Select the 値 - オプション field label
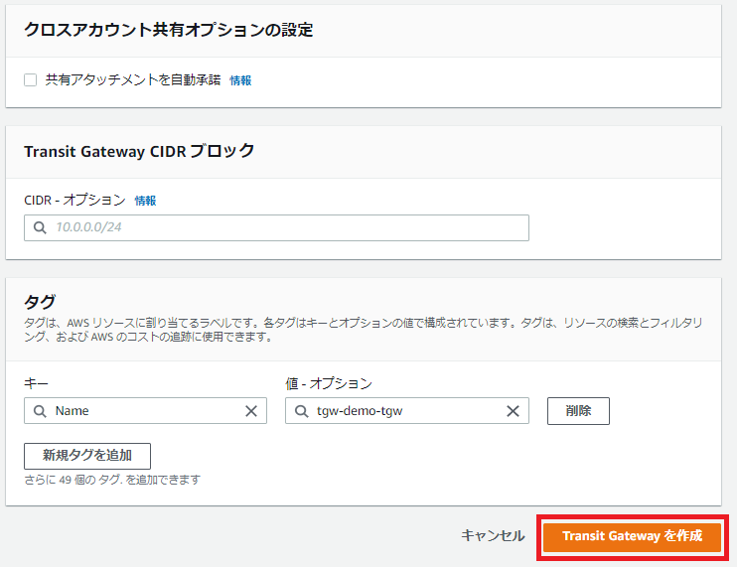 click(329, 384)
